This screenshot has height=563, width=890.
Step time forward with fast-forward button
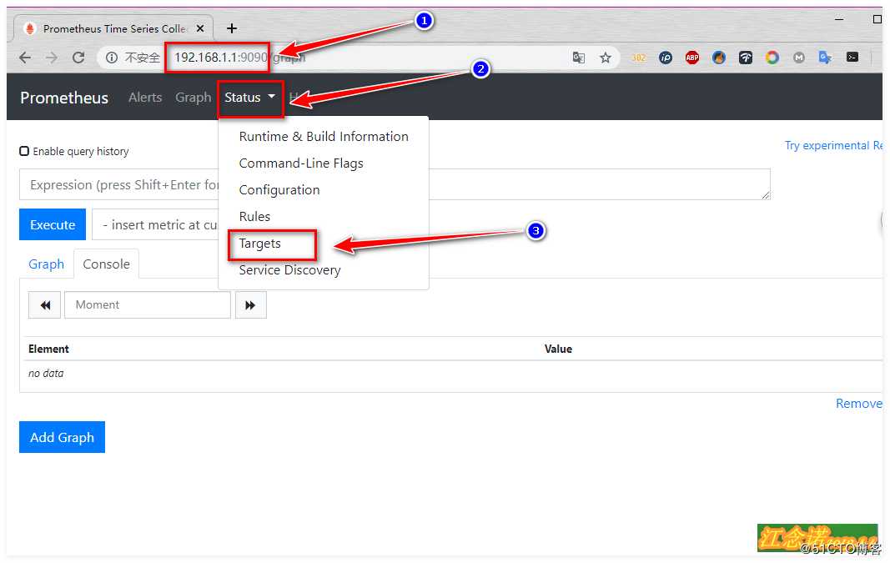click(250, 304)
